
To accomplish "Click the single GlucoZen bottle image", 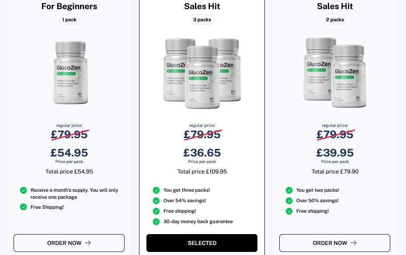I will [x=69, y=73].
